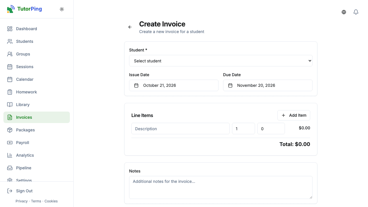Click the Sign Out arrow icon
Image resolution: width=368 pixels, height=207 pixels.
10,191
